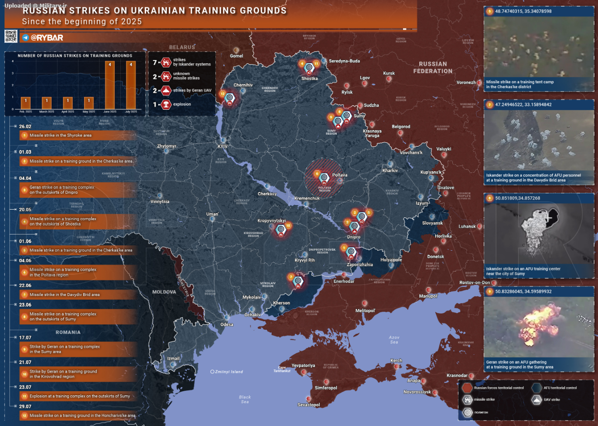Select map marker 9 near Sumy region label
The image size is (598, 426).
331,117
